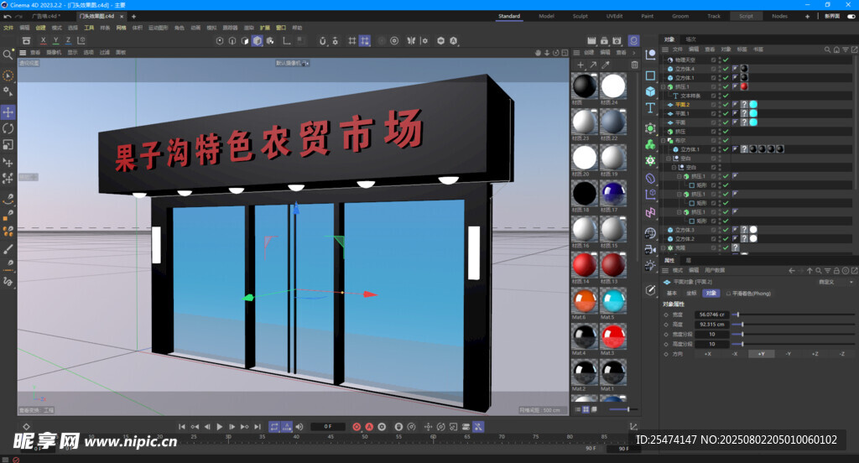
Task: Click the X axis lock icon
Action: click(x=44, y=40)
